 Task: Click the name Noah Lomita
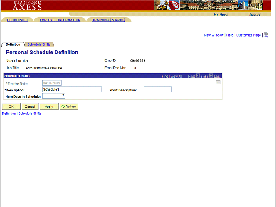click(17, 60)
